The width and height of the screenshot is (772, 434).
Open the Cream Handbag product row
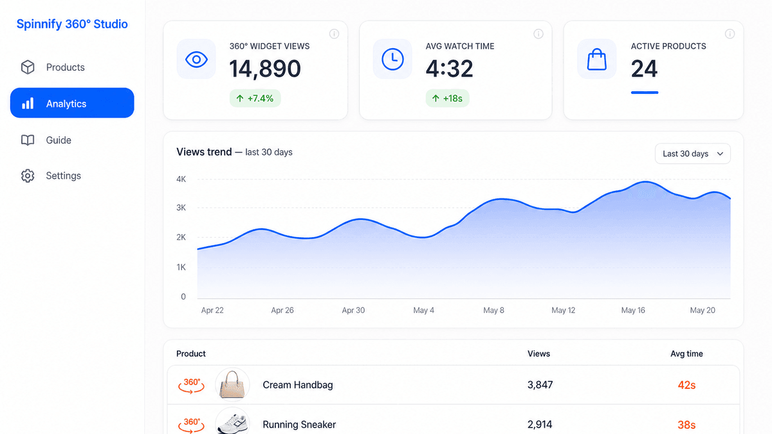click(x=454, y=385)
